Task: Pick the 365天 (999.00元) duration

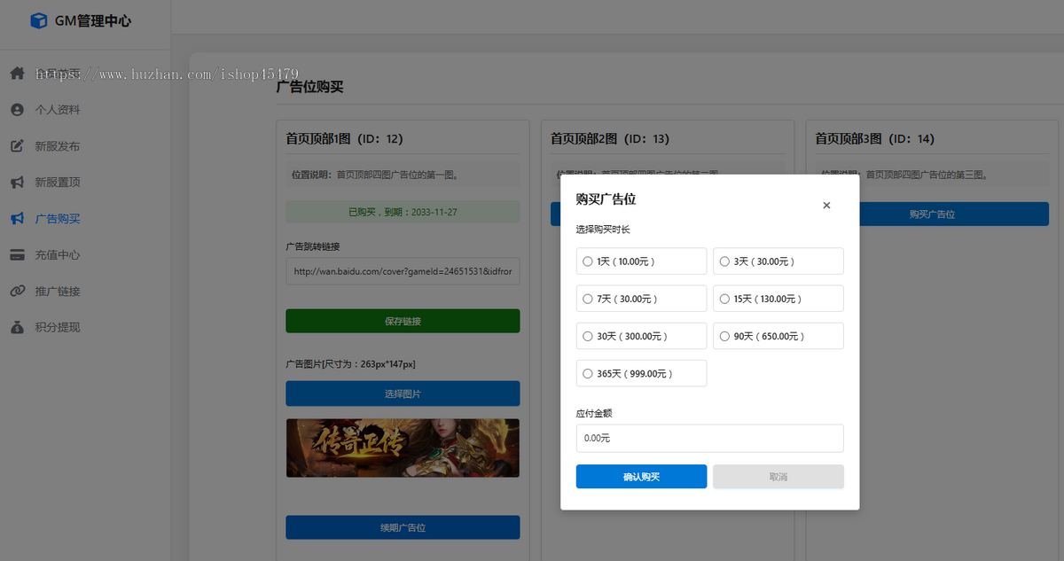Action: point(641,373)
